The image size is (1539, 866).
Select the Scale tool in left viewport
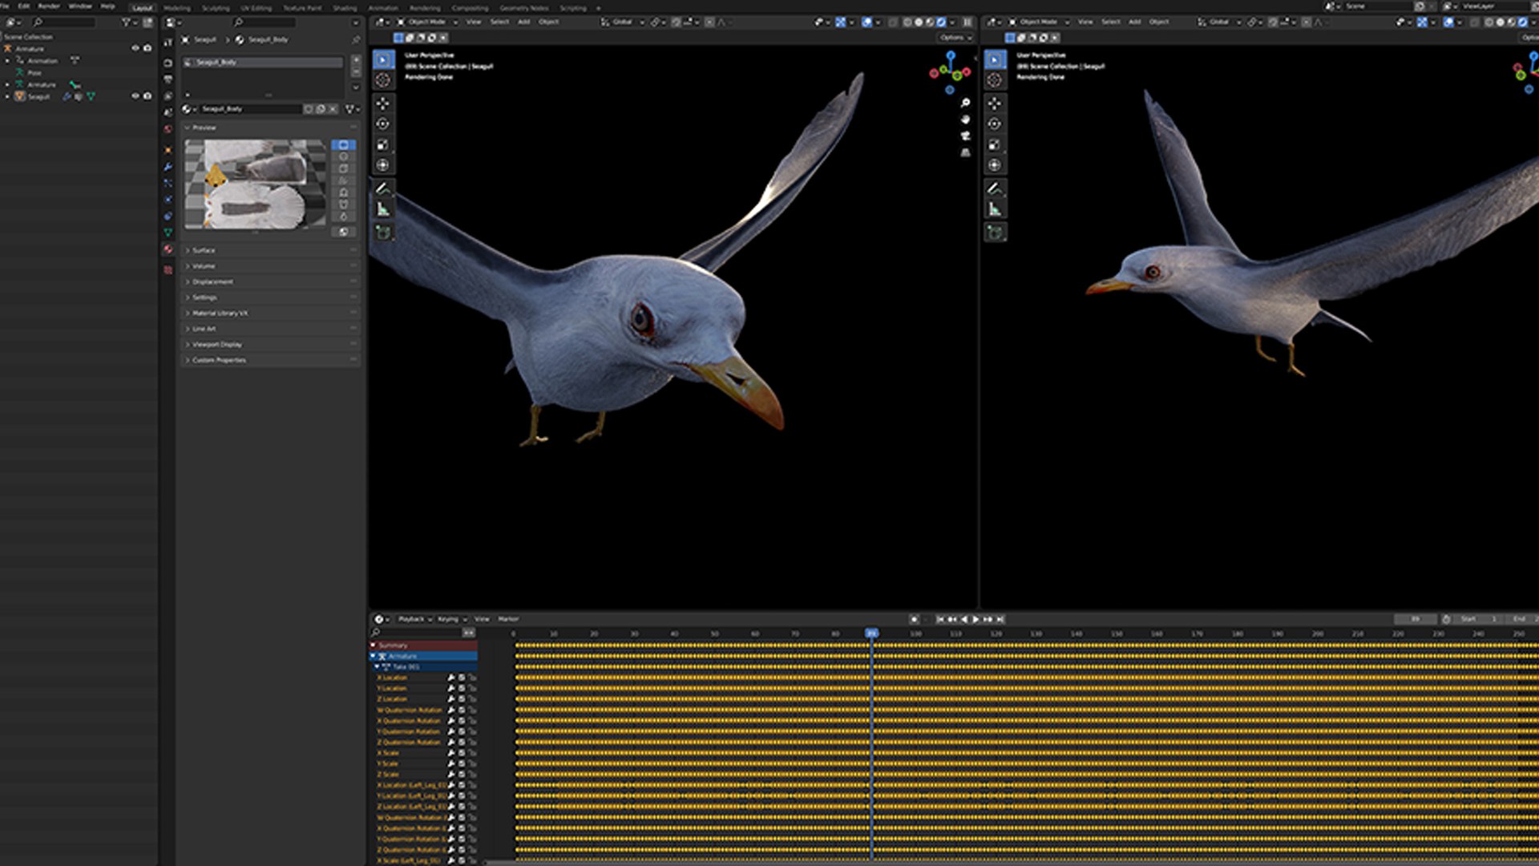pos(383,144)
